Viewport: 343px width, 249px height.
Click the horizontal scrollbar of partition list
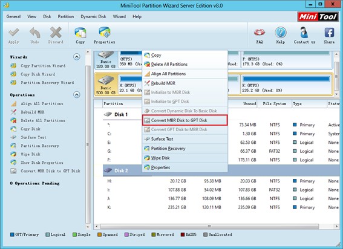coord(209,226)
